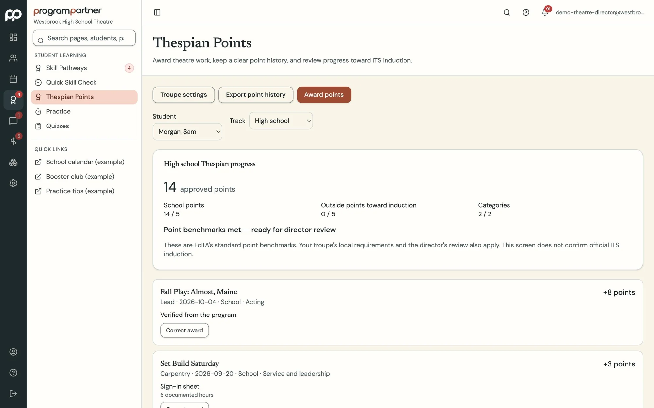This screenshot has width=654, height=408.
Task: Select Thespian Points in the sidebar
Action: tap(84, 97)
